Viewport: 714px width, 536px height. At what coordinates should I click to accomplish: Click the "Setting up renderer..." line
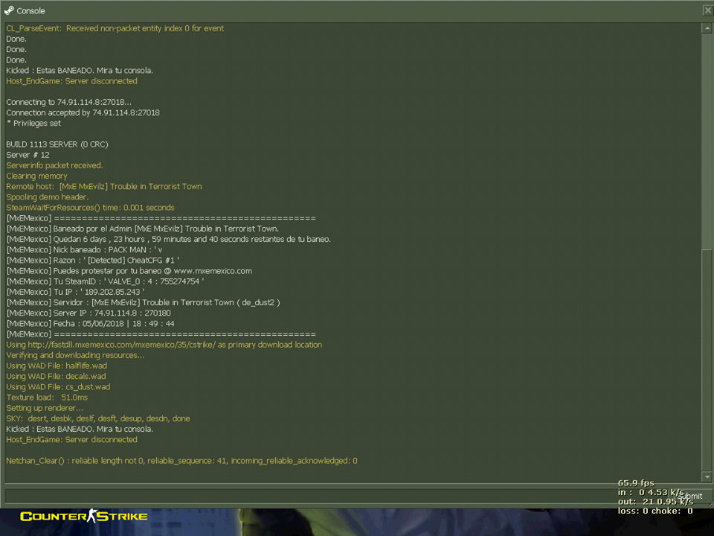(45, 408)
